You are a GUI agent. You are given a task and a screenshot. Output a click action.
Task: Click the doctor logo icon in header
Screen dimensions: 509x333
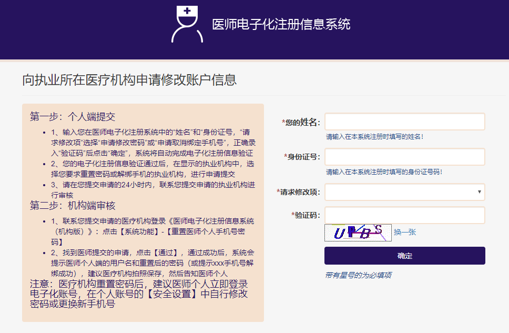(x=187, y=24)
